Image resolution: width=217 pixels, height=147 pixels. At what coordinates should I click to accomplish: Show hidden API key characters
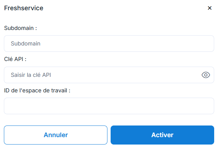[x=206, y=75]
